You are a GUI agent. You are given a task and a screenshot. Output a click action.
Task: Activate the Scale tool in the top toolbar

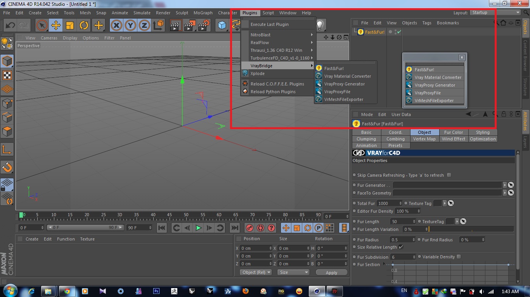[x=70, y=26]
